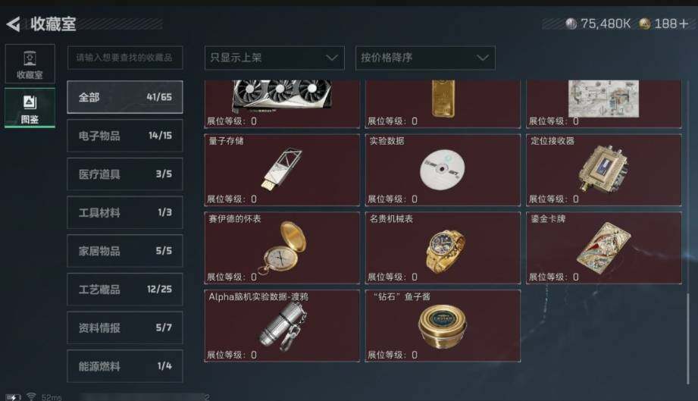Select the 量子存储 USB item
Screen dimensions: 698x401
pyautogui.click(x=282, y=170)
